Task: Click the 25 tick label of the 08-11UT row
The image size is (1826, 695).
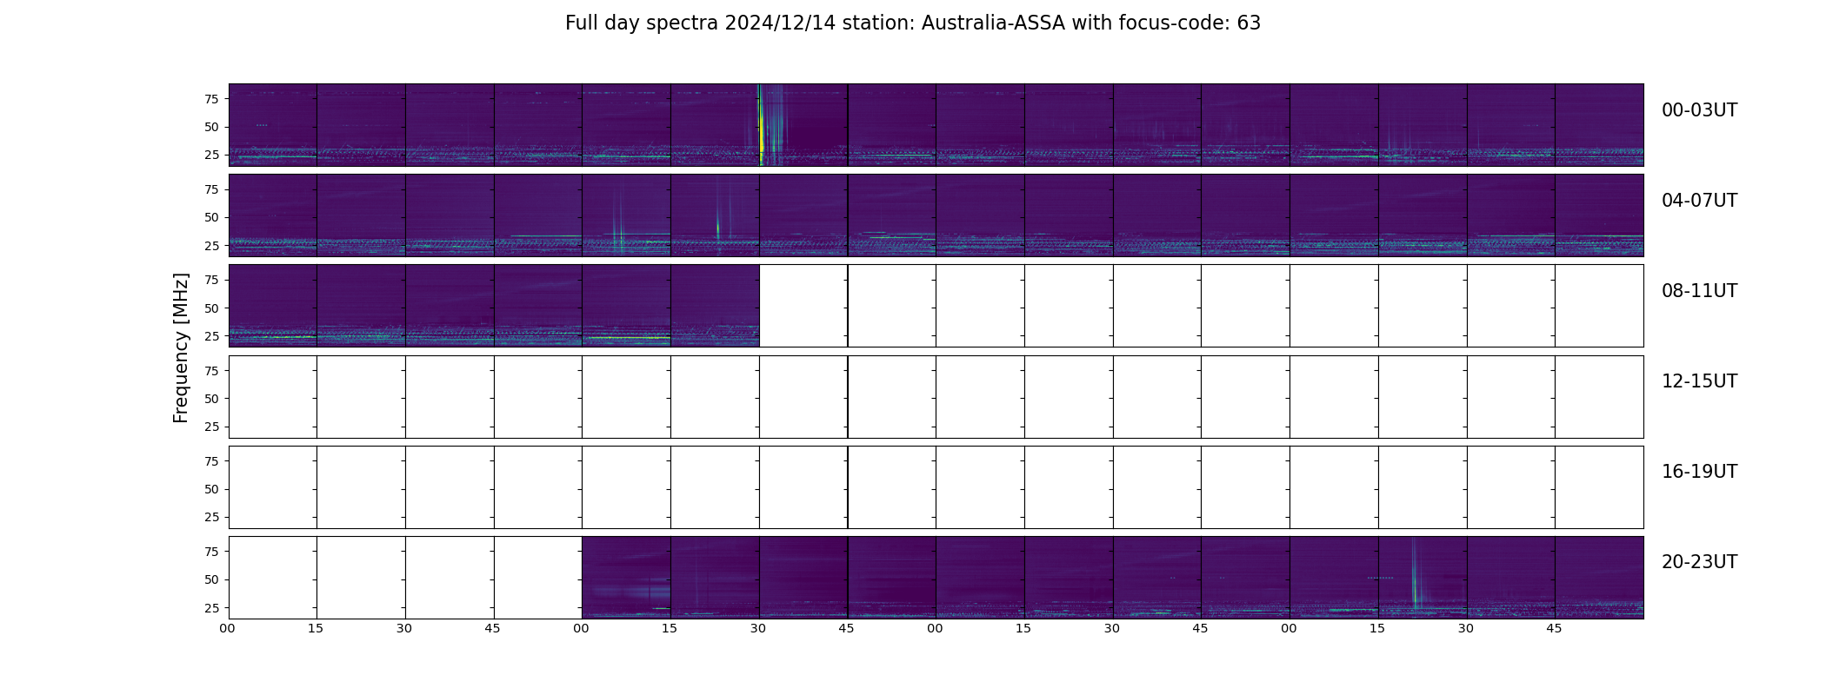Action: [211, 336]
